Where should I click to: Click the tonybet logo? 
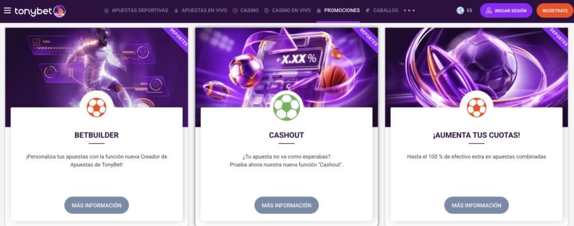point(40,11)
